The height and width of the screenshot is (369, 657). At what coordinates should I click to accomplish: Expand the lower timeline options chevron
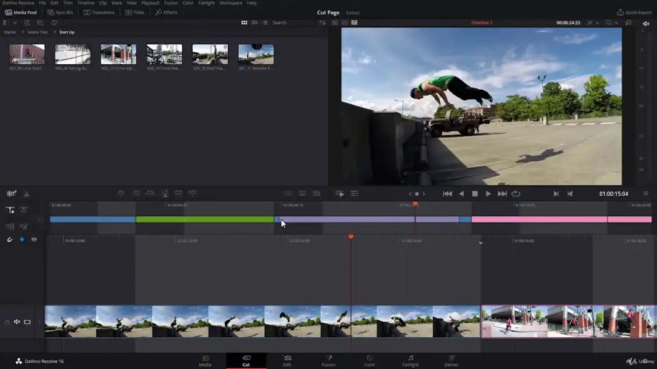click(x=481, y=242)
